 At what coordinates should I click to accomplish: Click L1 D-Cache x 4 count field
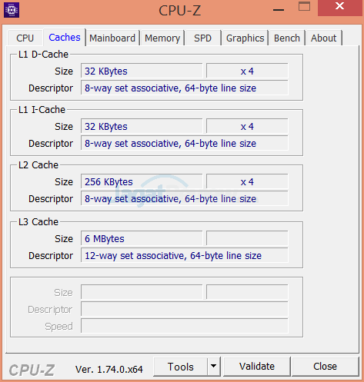tap(247, 71)
